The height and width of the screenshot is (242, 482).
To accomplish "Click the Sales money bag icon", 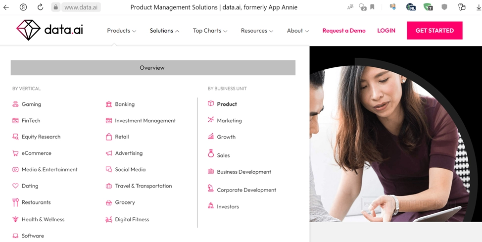I will (211, 153).
